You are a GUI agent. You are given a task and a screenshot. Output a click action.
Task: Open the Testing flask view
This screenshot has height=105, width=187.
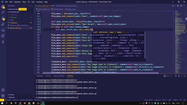pos(3,41)
